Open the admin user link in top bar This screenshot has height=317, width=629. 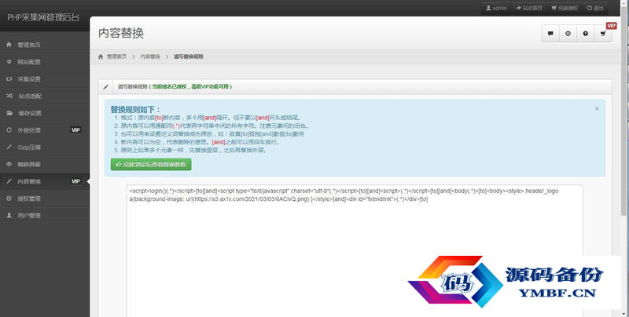pyautogui.click(x=496, y=8)
